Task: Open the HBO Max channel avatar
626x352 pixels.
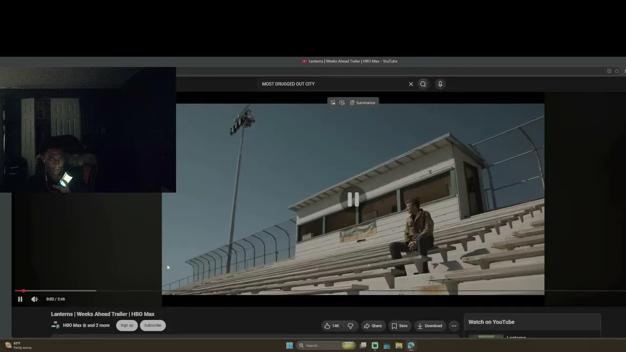Action: 56,325
